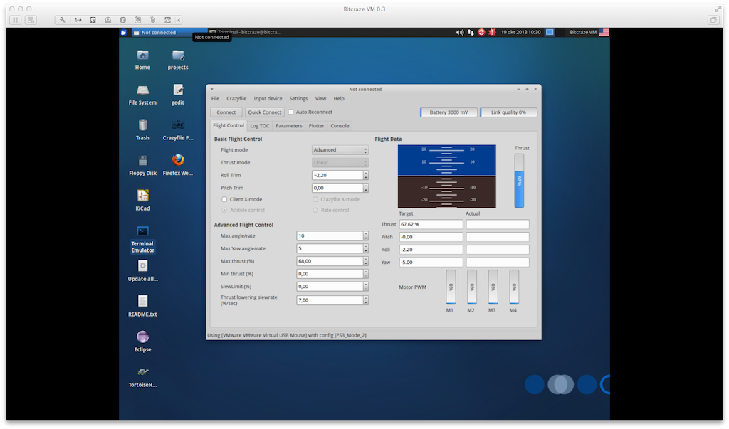Screen dimensions: 729x429
Task: Click the Pitch Trim spinner arrows
Action: tap(366, 188)
